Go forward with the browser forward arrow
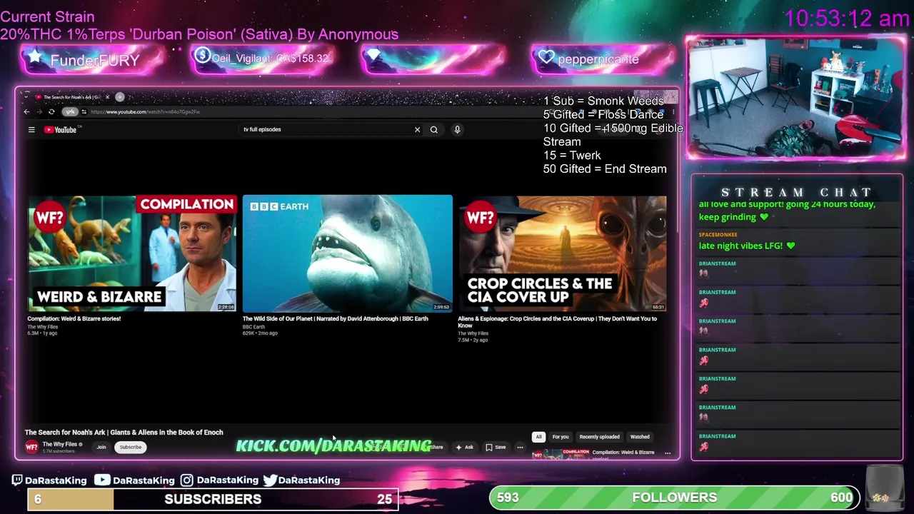Viewport: 914px width, 514px height. pos(39,111)
